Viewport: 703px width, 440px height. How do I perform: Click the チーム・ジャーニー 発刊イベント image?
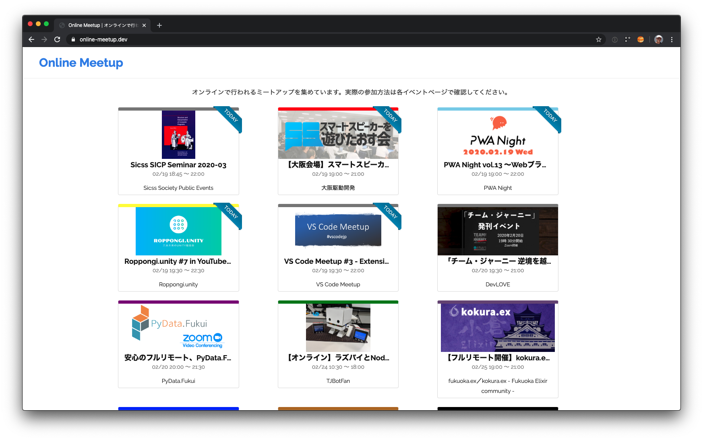pos(498,231)
